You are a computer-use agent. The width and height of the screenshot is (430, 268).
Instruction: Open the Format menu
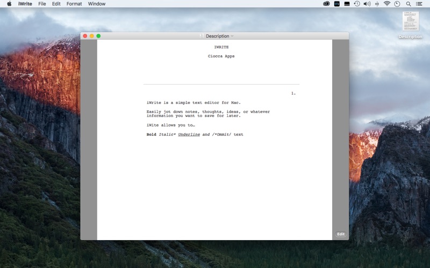pyautogui.click(x=74, y=4)
